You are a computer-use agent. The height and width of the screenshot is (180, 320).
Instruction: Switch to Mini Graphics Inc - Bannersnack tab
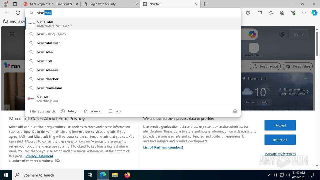pos(51,4)
